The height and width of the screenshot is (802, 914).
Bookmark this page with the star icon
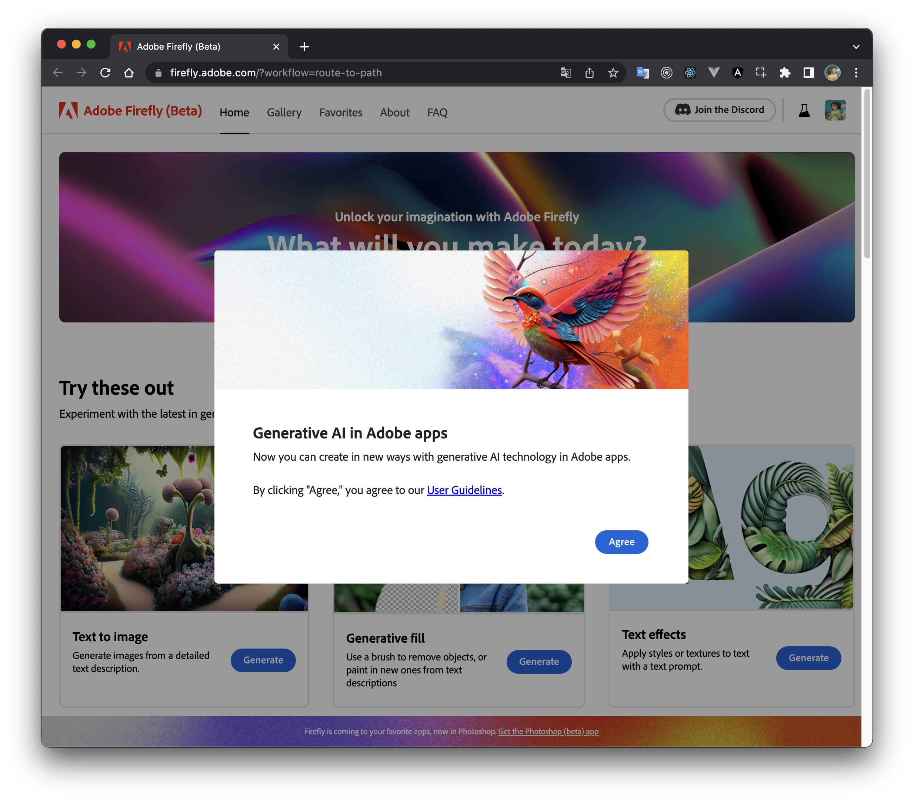click(x=613, y=73)
